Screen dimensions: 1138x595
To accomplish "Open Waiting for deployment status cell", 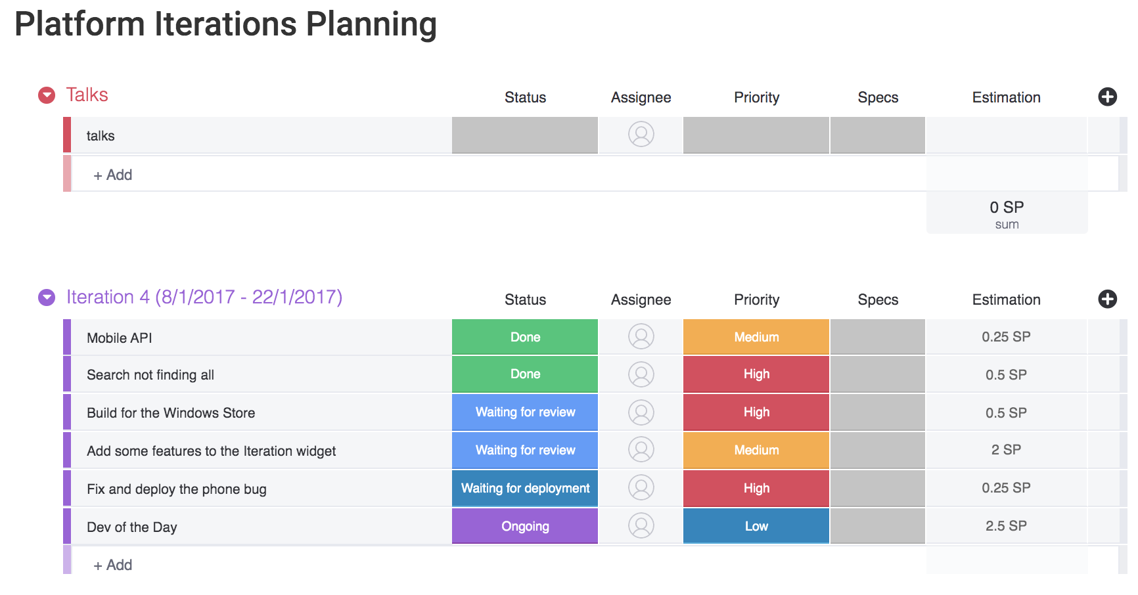I will pos(525,489).
